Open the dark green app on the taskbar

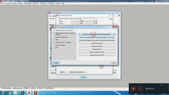22,93
